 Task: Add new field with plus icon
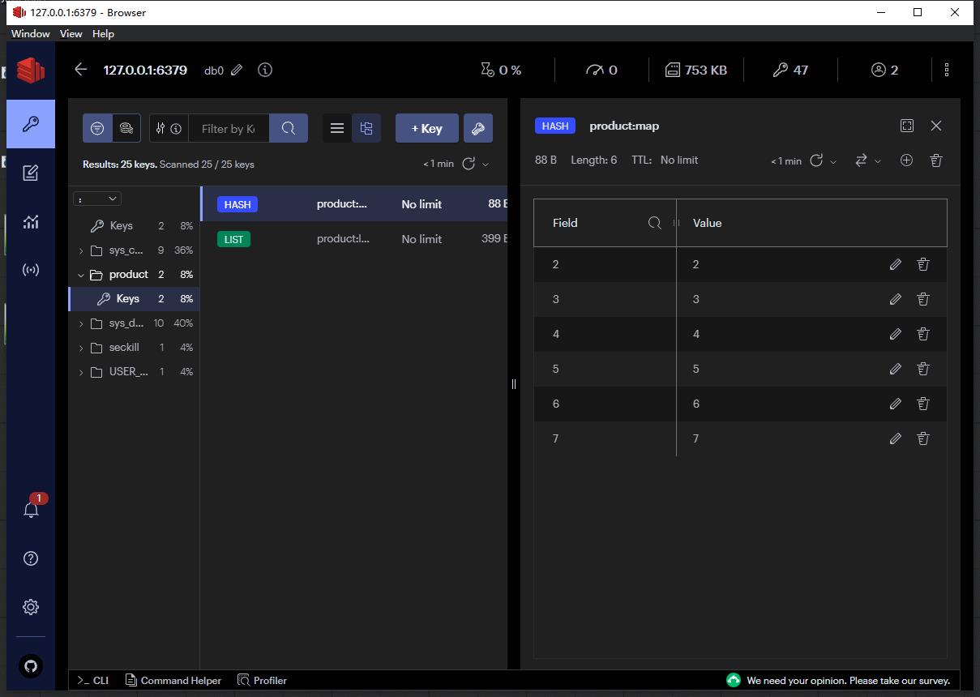(x=907, y=160)
